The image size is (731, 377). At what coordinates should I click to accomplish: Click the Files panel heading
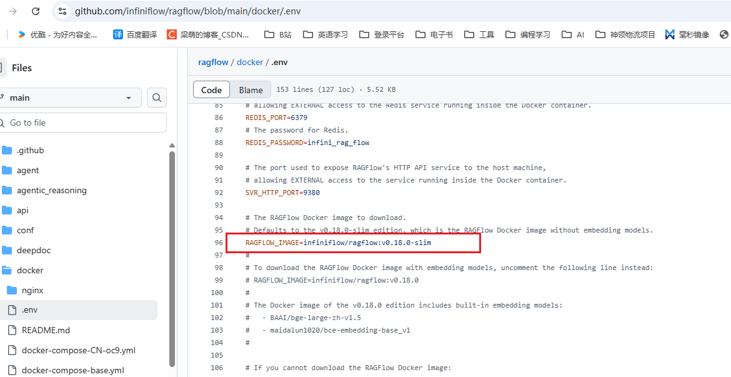click(21, 68)
